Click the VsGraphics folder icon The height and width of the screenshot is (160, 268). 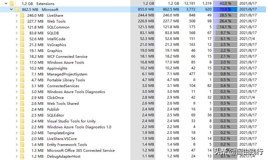click(22, 45)
